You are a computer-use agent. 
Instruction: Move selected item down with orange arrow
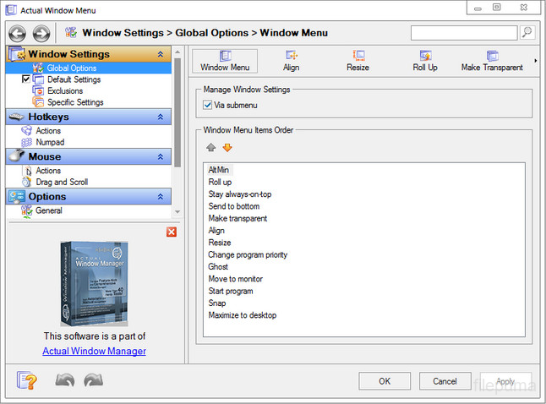coord(227,148)
